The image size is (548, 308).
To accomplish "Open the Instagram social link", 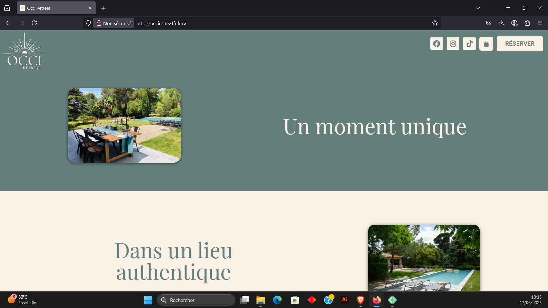I will tap(453, 44).
